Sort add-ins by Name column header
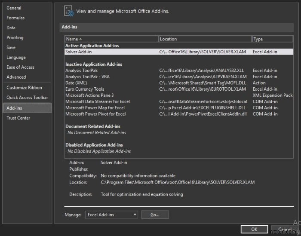 coord(111,39)
